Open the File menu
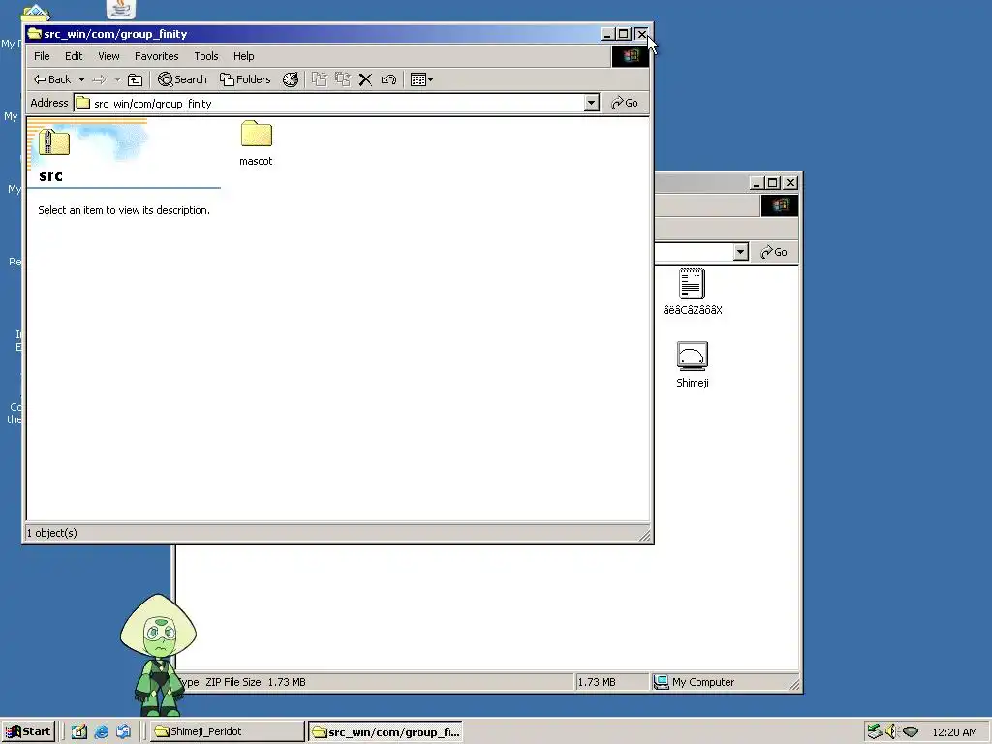 [42, 56]
